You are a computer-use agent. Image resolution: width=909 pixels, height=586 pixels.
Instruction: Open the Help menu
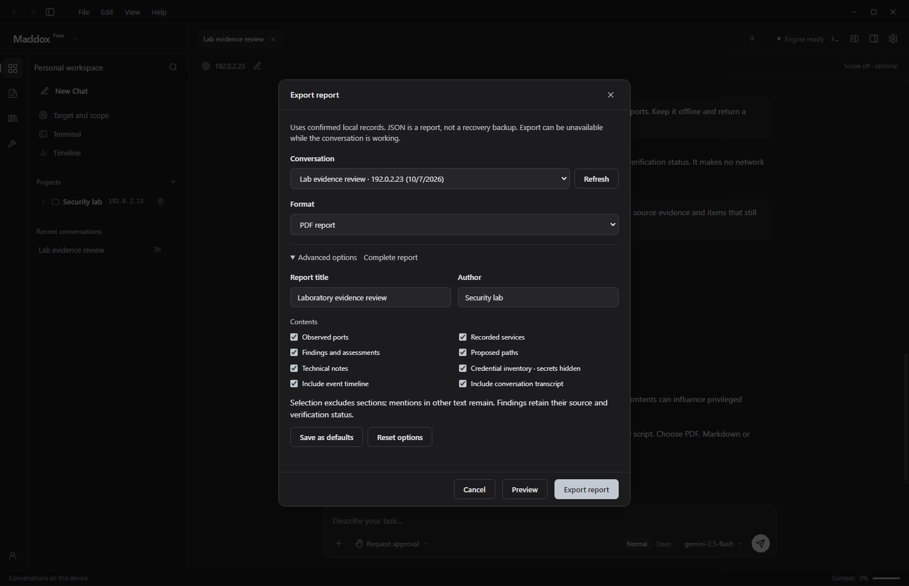pyautogui.click(x=159, y=12)
